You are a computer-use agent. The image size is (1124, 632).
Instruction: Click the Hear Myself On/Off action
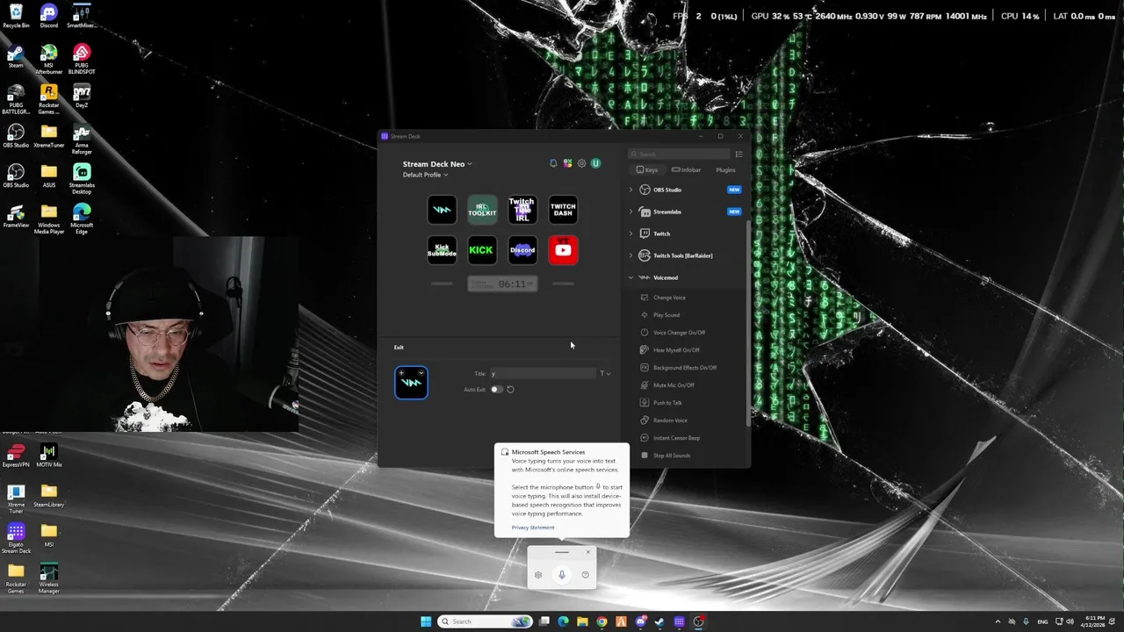pos(676,350)
